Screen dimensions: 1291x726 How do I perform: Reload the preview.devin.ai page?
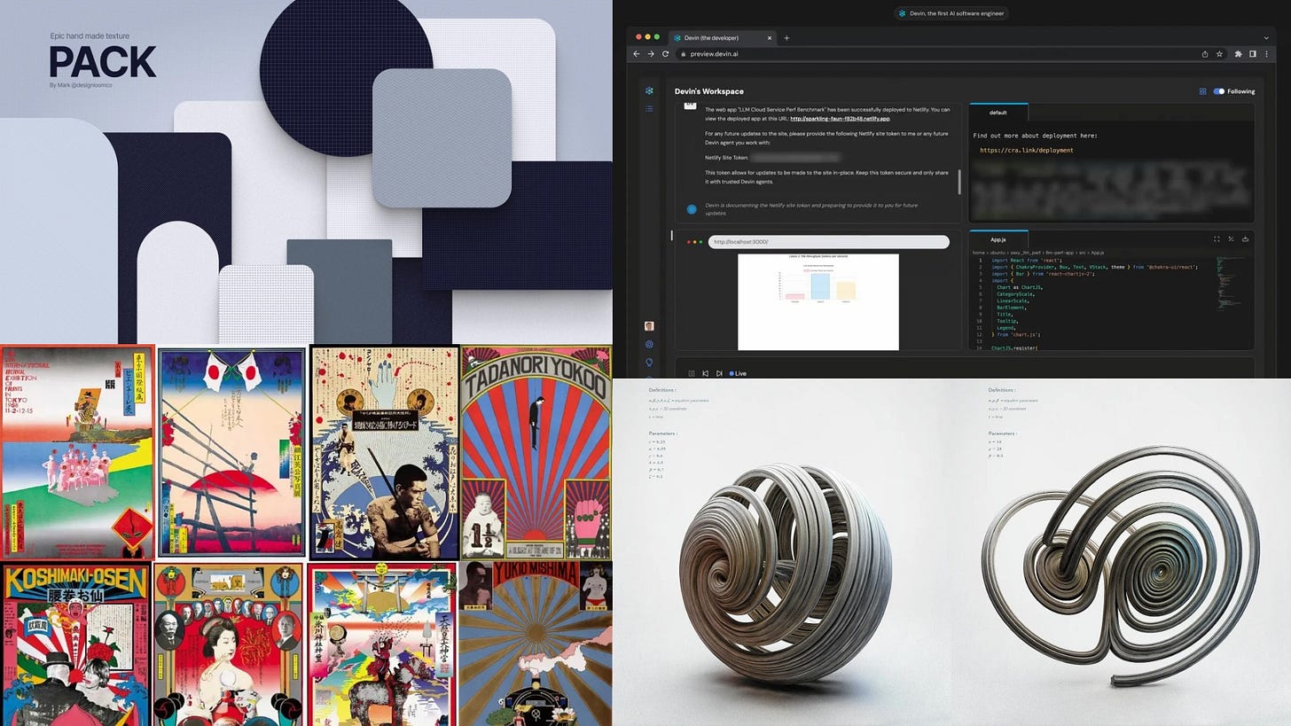click(x=666, y=54)
